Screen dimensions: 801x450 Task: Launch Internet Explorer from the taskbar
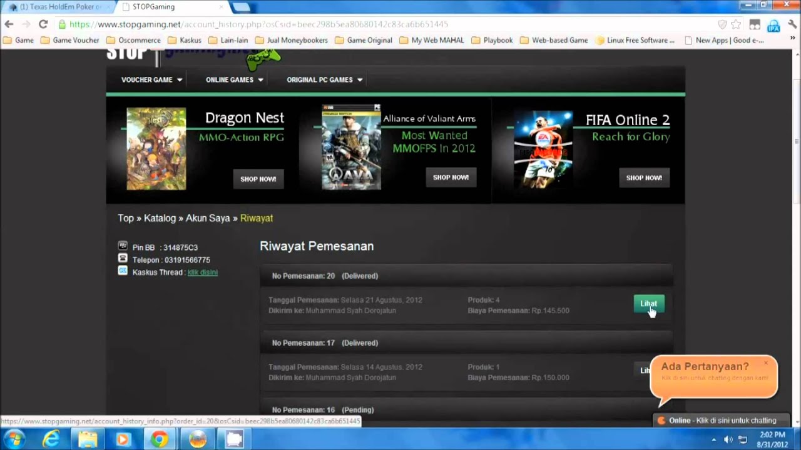point(51,439)
